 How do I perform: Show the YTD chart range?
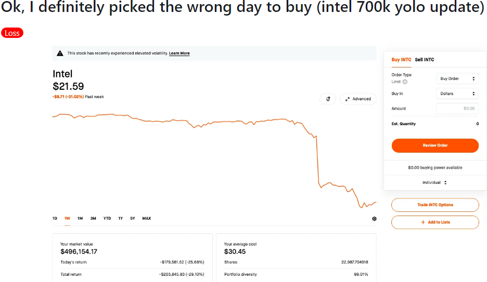[107, 219]
